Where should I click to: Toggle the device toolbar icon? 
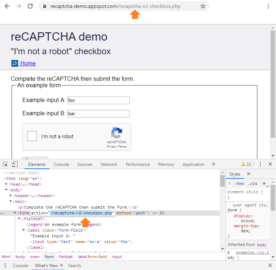pos(15,164)
